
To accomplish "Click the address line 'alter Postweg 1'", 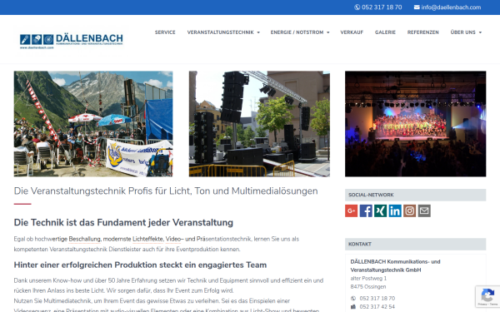I will pos(368,278).
